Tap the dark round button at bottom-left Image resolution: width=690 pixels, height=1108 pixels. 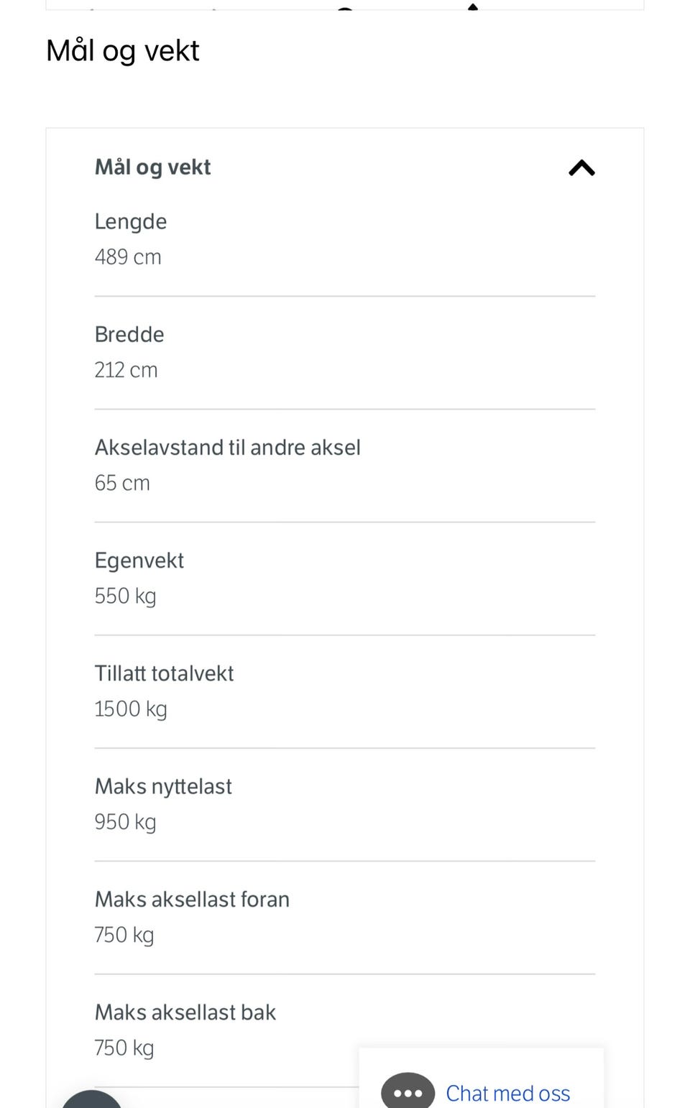pos(92,1099)
